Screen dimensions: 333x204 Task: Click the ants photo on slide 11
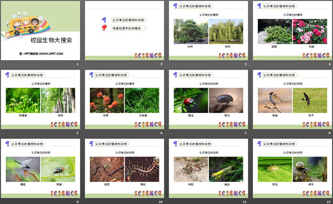pos(191,169)
